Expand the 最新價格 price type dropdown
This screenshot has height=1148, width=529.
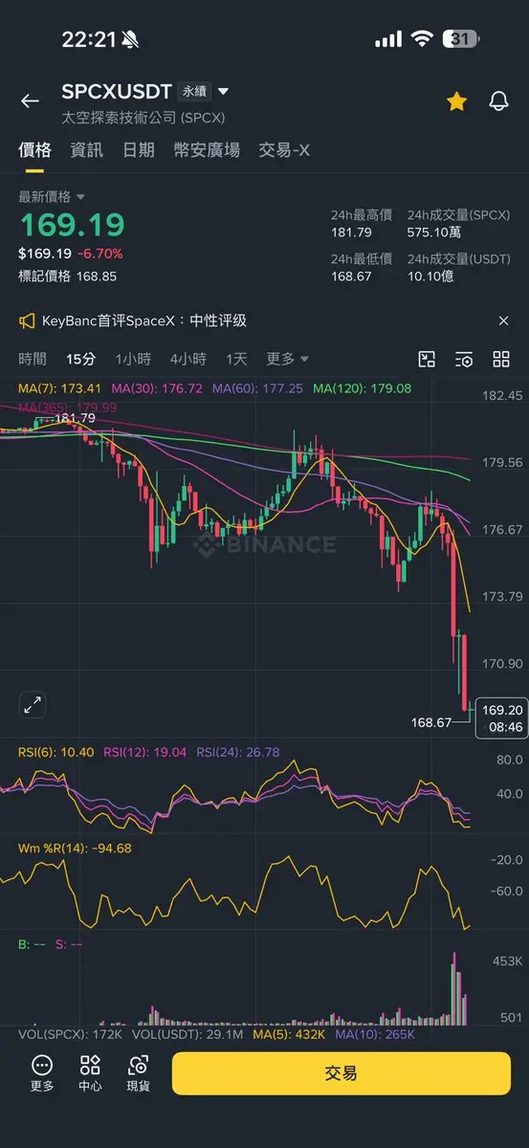[x=52, y=197]
